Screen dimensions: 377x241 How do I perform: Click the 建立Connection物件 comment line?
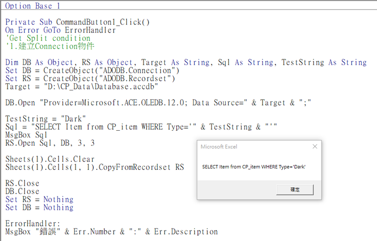pos(50,46)
